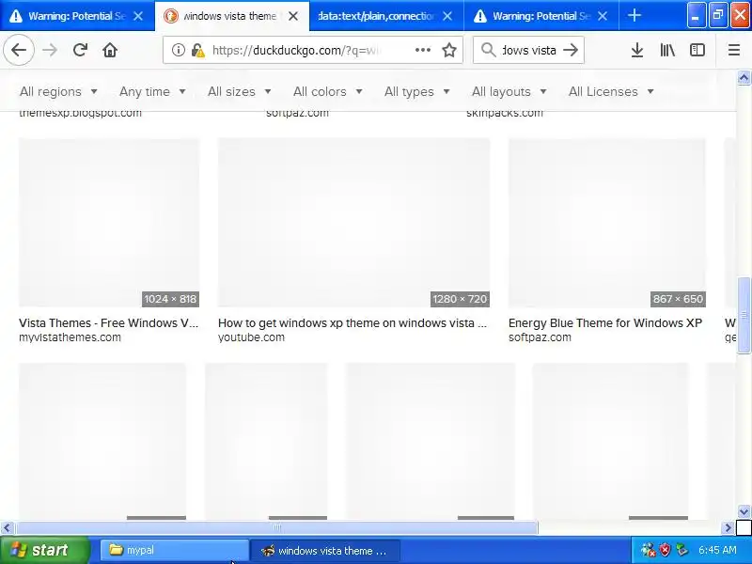Go to the home page icon
The image size is (752, 564).
tap(110, 50)
